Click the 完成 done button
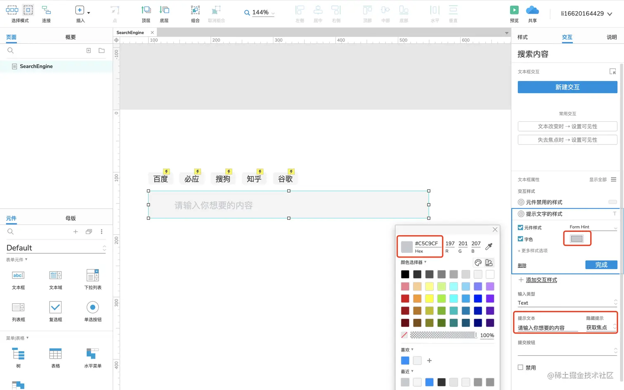Image resolution: width=624 pixels, height=390 pixels. 601,265
